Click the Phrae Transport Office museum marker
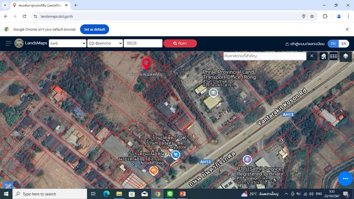The image size is (354, 199). point(213,93)
